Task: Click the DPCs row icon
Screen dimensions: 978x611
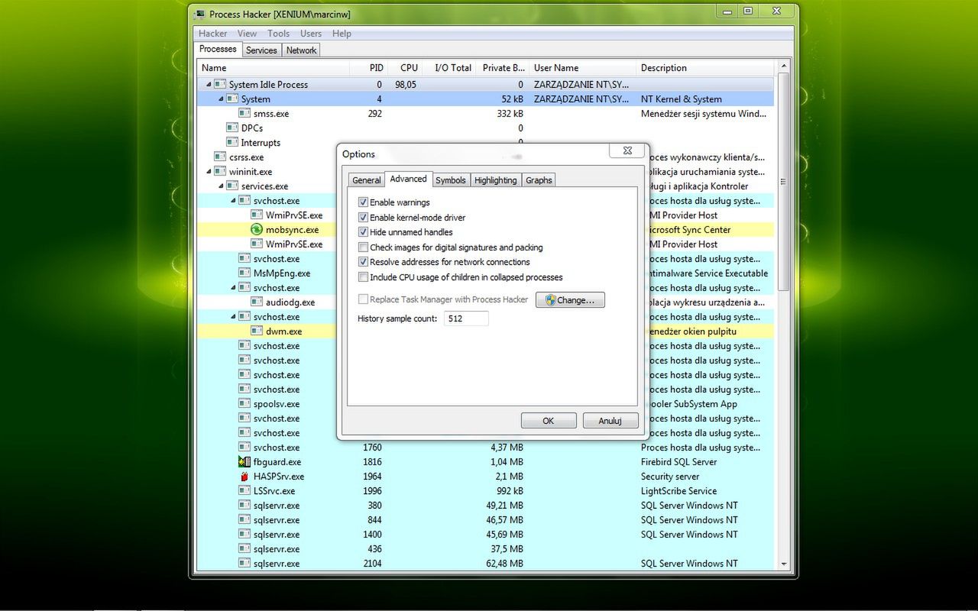Action: (232, 128)
